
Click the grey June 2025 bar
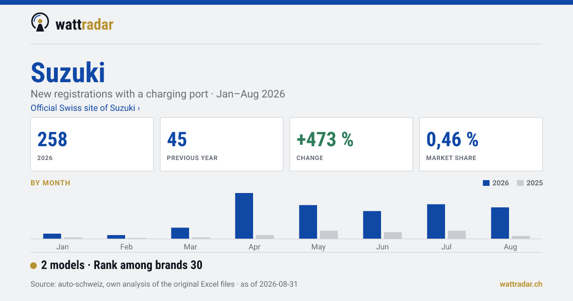[x=393, y=236]
